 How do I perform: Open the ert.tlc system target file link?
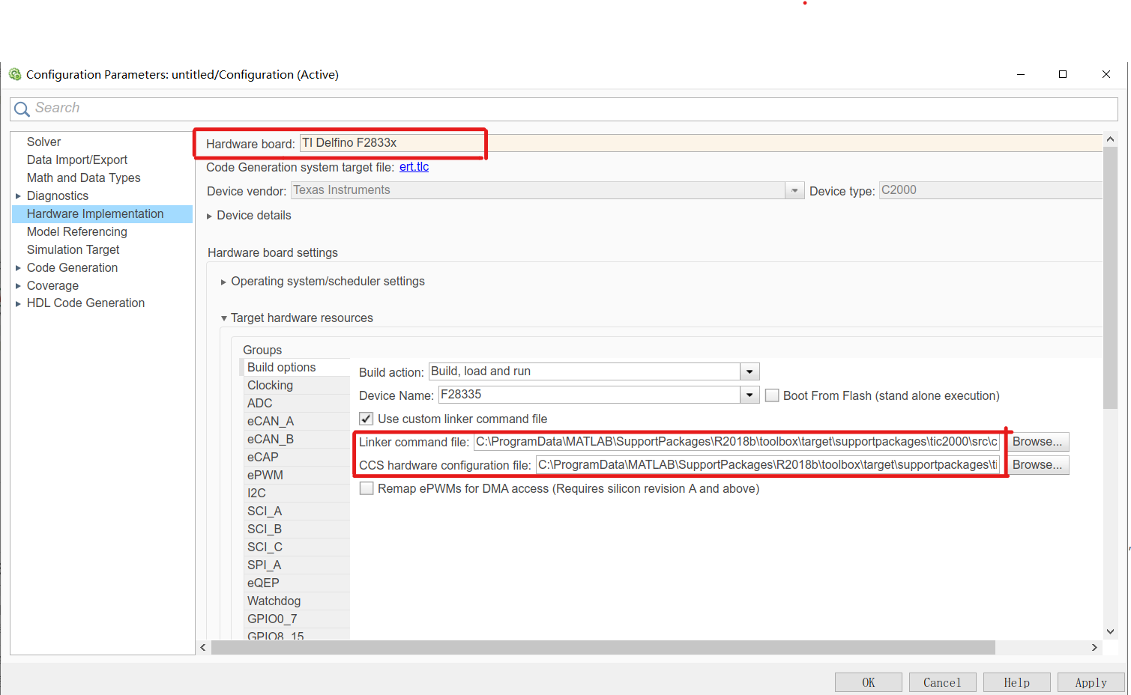[414, 167]
